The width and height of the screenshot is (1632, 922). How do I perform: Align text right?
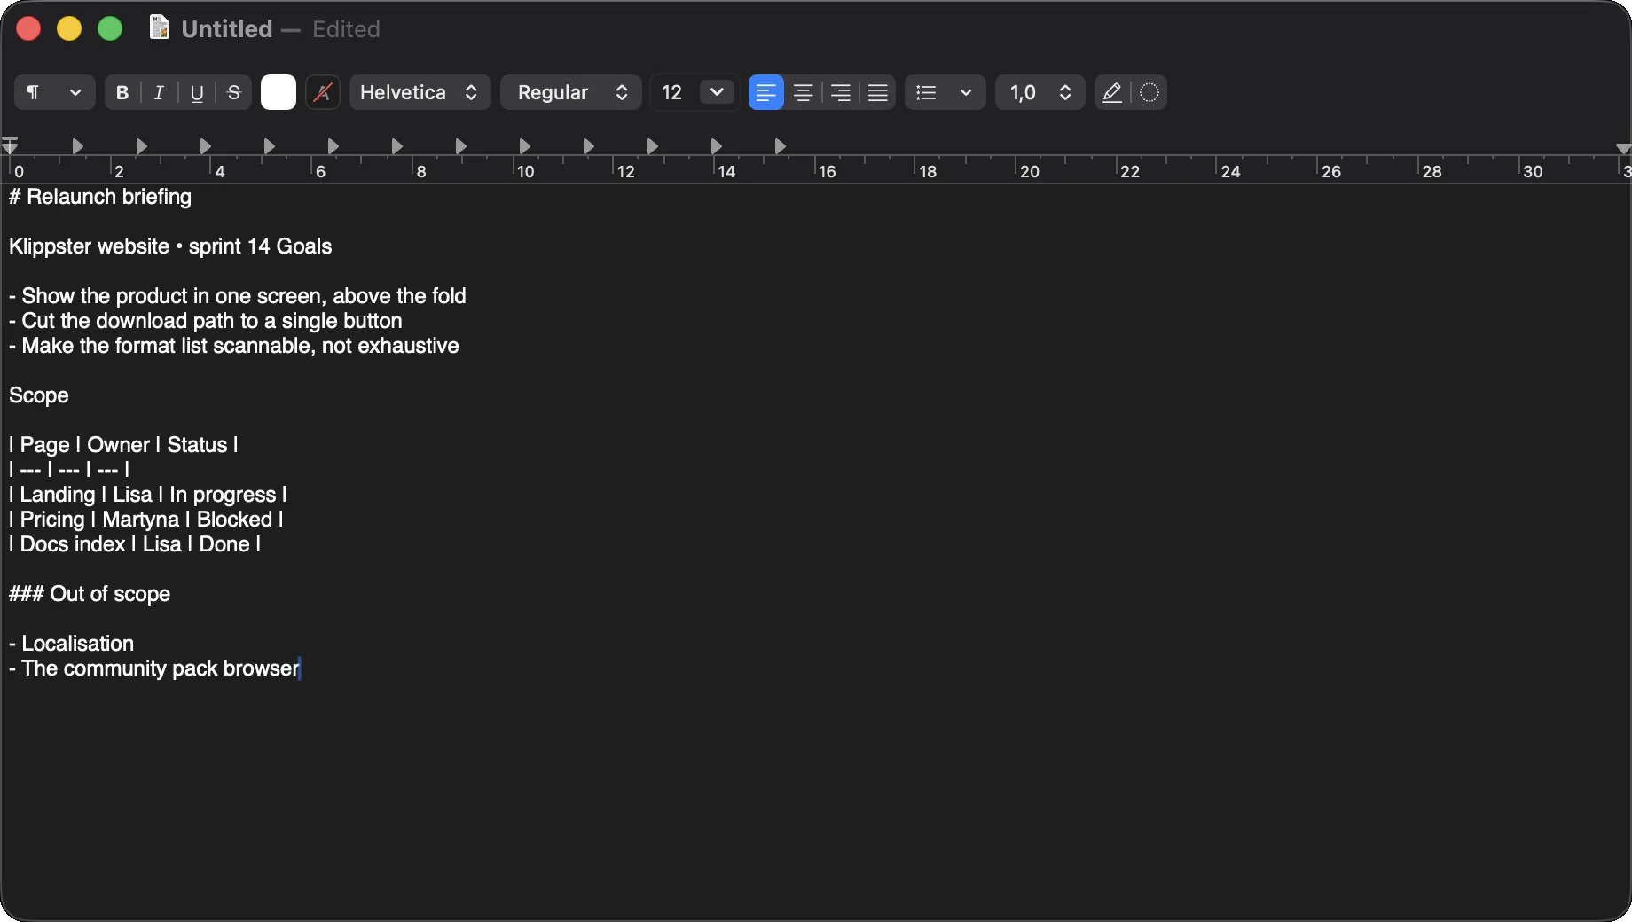pyautogui.click(x=840, y=92)
